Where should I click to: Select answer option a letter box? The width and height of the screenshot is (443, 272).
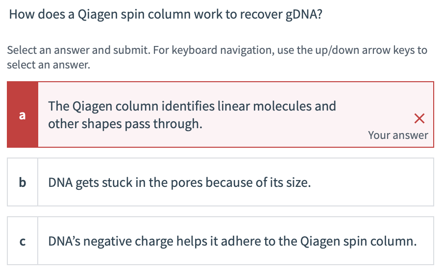(23, 114)
